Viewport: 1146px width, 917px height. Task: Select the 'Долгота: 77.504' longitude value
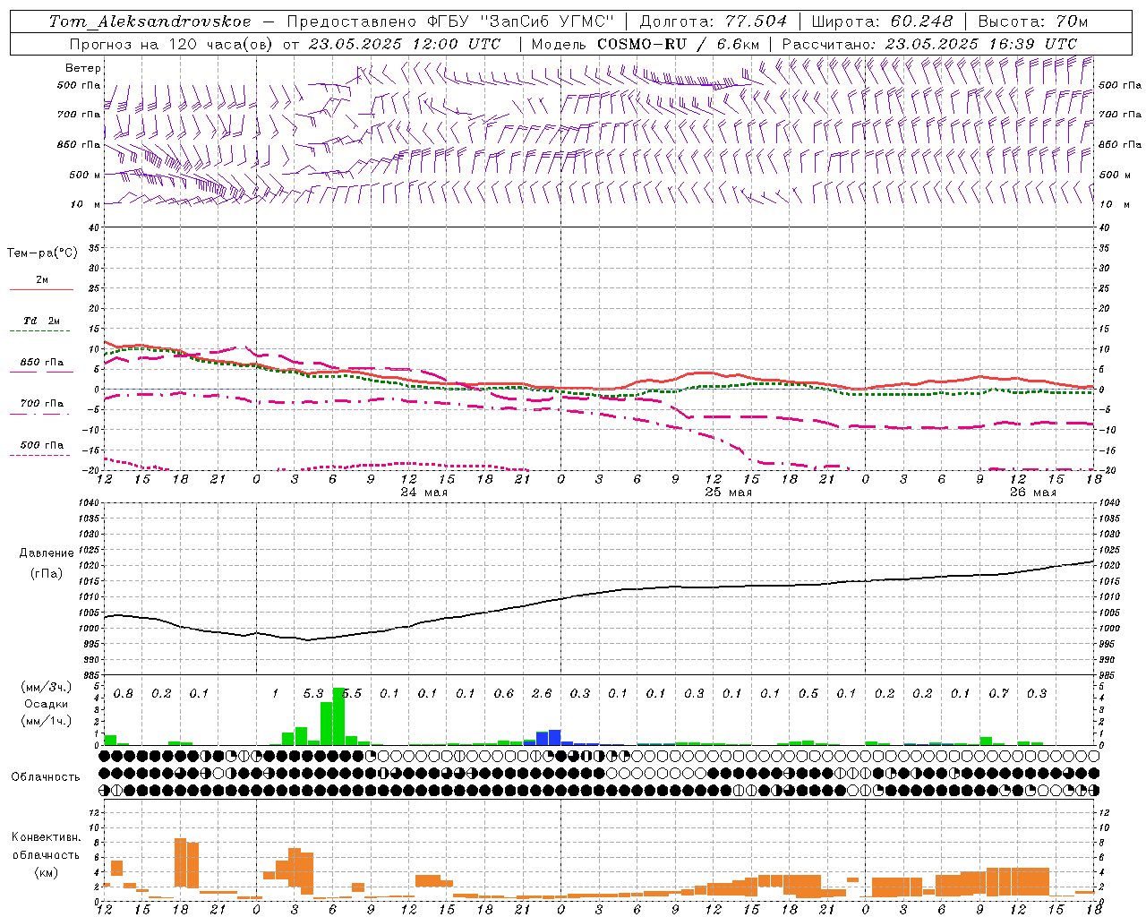714,21
